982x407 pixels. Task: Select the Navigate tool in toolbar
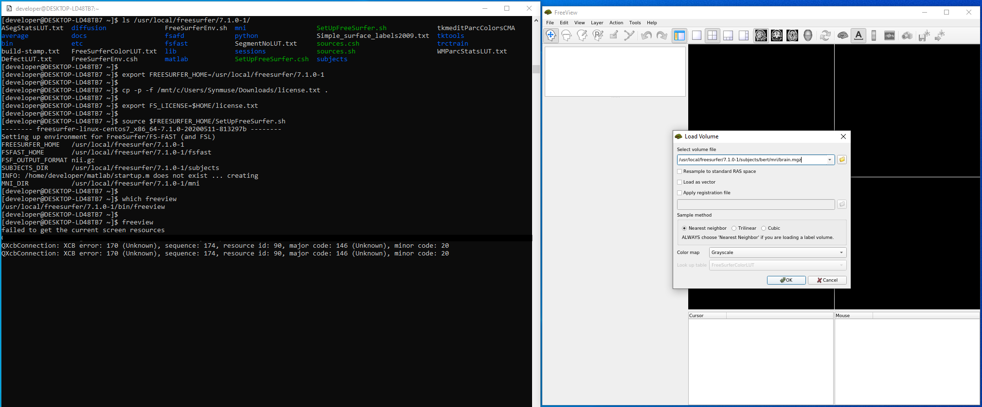tap(551, 35)
